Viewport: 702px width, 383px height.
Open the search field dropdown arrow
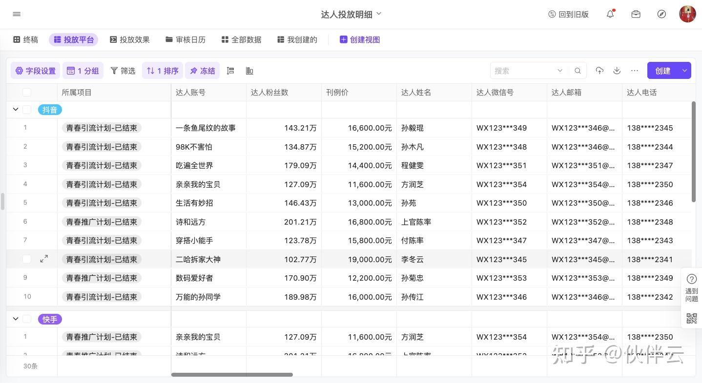coord(560,71)
